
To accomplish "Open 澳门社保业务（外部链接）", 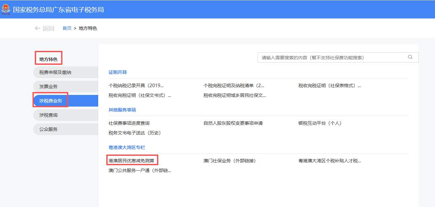I will [230, 161].
